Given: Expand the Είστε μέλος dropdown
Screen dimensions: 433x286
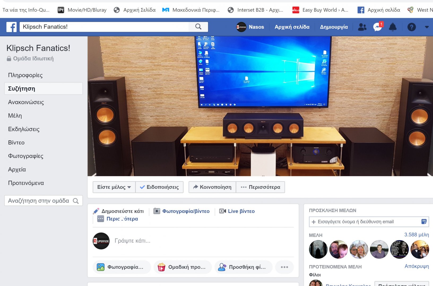Looking at the screenshot, I should pos(114,187).
